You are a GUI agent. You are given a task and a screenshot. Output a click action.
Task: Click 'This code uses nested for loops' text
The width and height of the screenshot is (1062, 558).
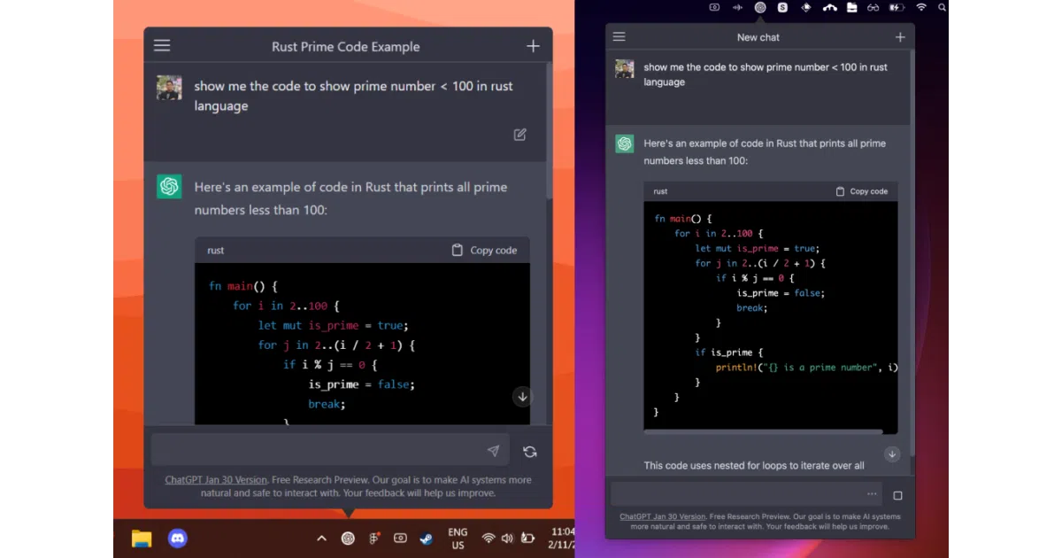point(753,466)
